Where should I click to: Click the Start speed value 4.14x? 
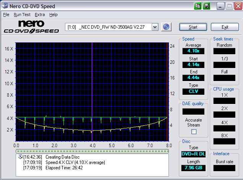193,65
